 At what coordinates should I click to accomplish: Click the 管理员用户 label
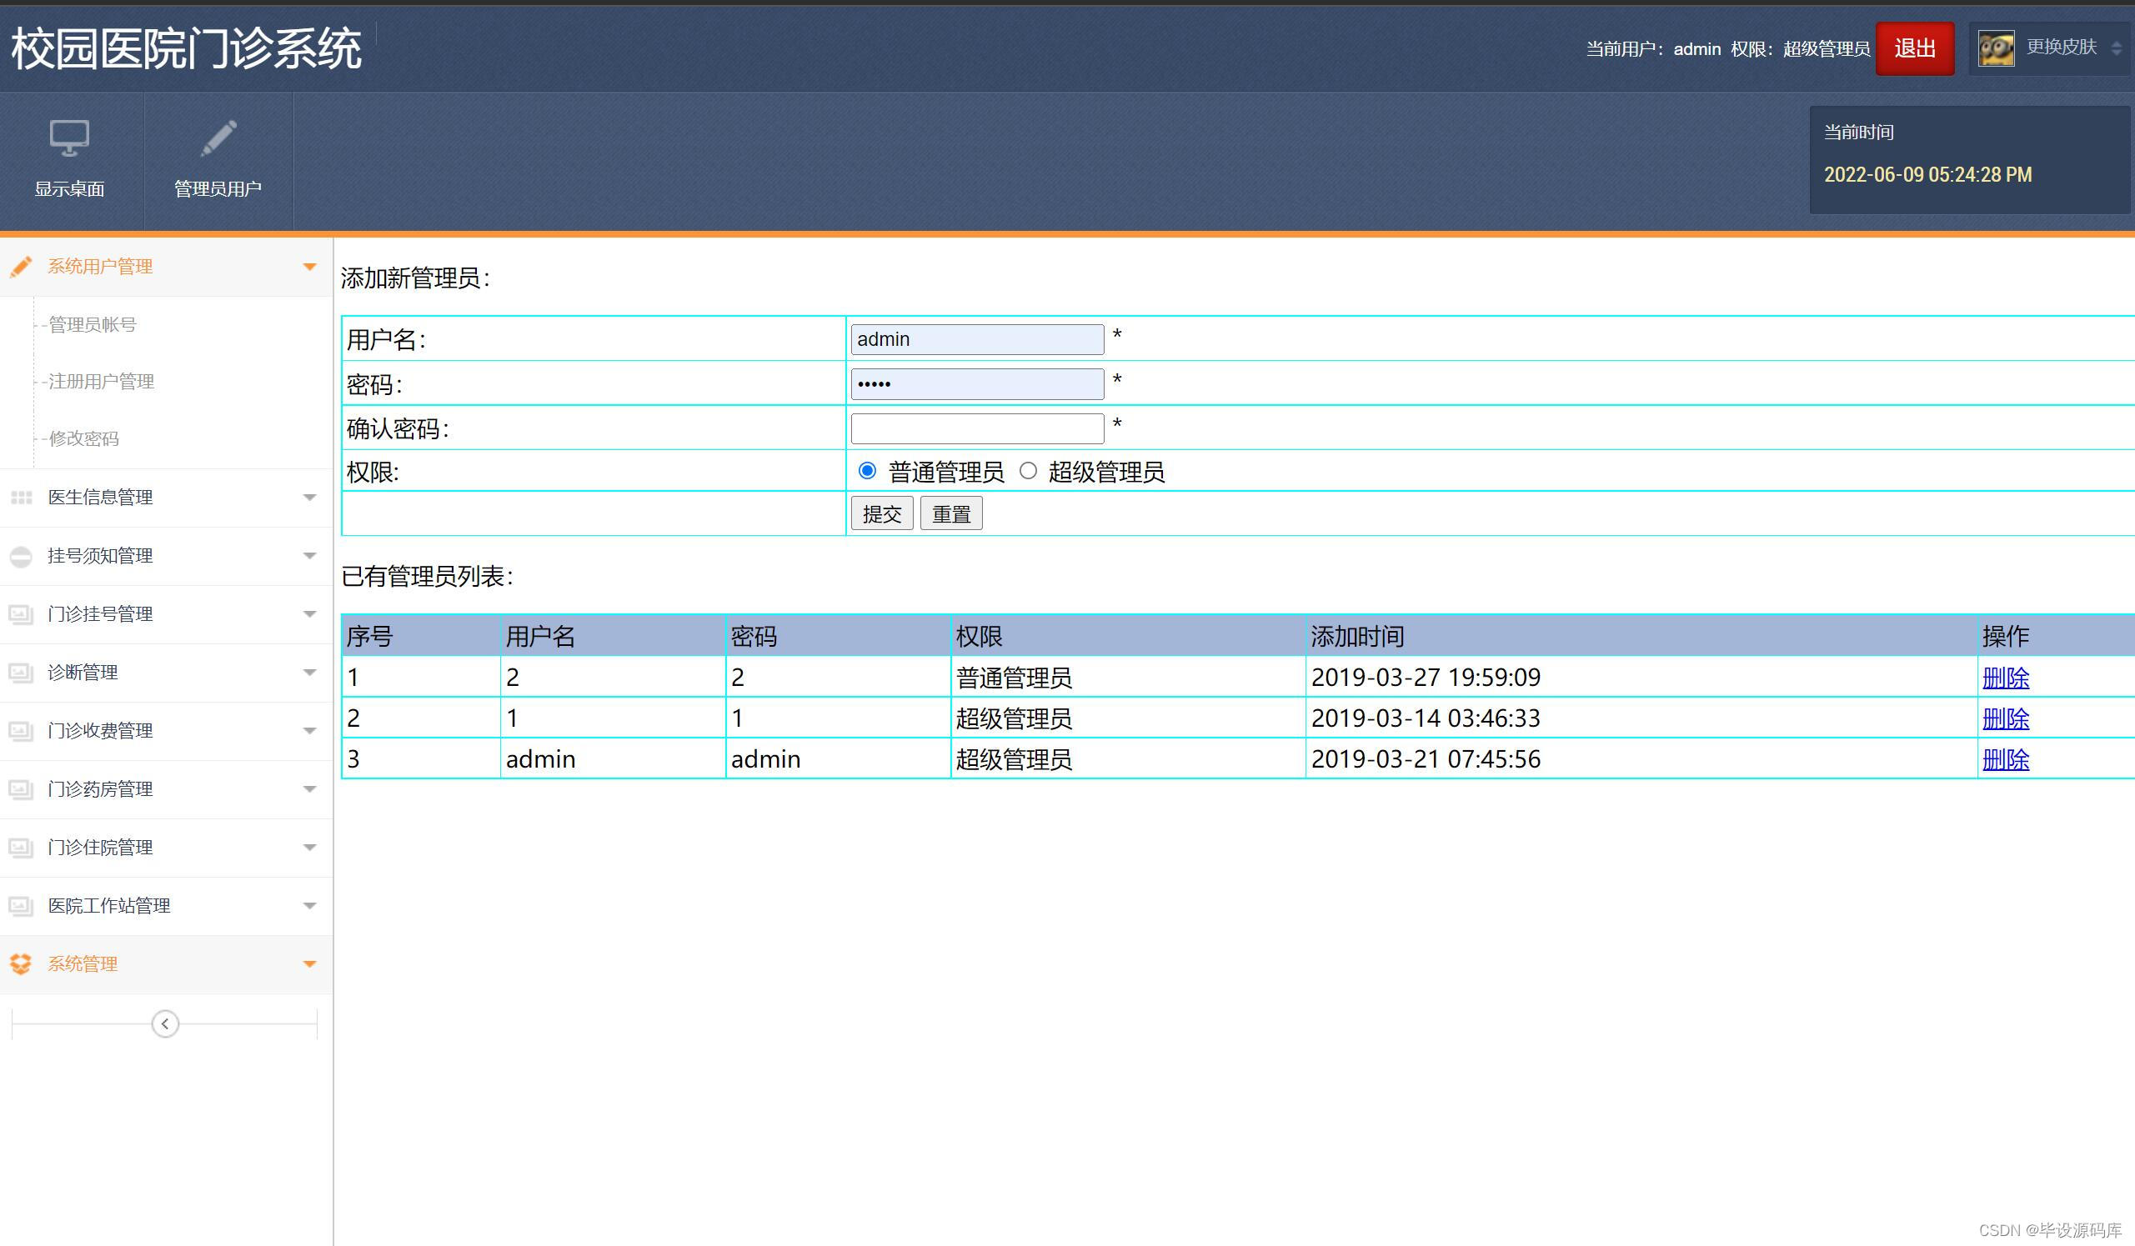tap(218, 189)
